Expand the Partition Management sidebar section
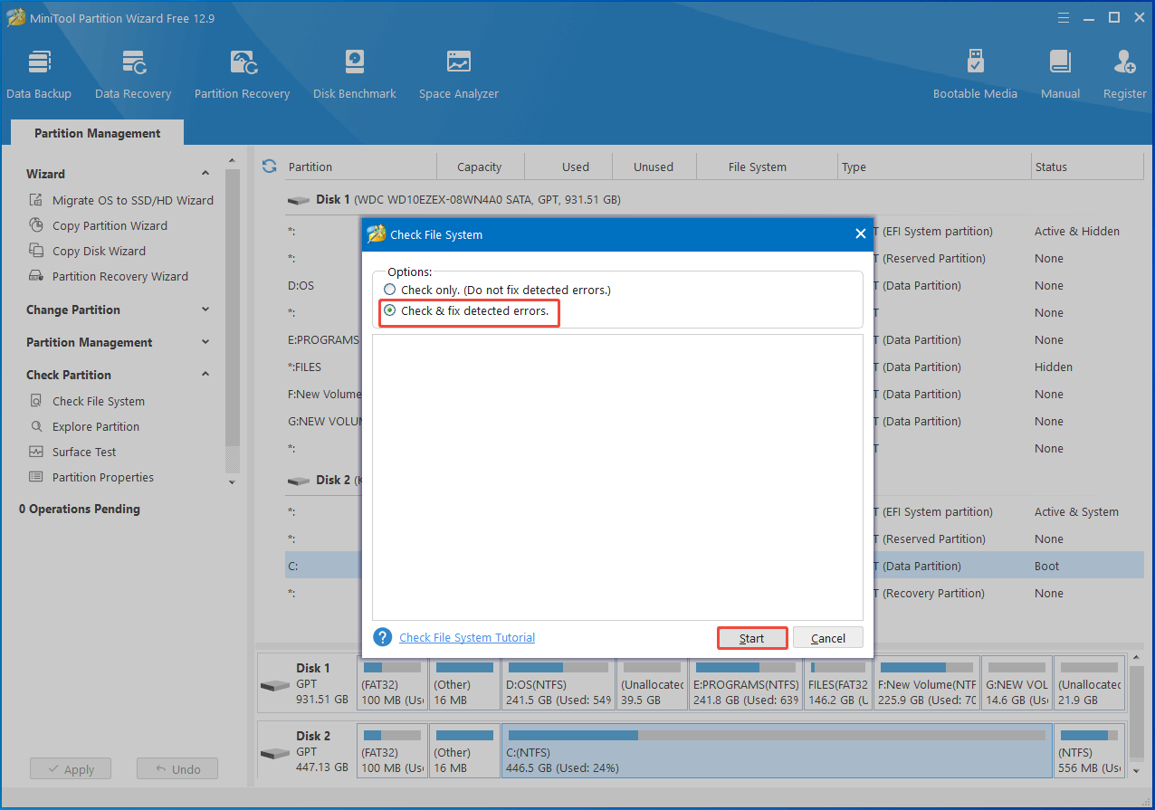 205,342
